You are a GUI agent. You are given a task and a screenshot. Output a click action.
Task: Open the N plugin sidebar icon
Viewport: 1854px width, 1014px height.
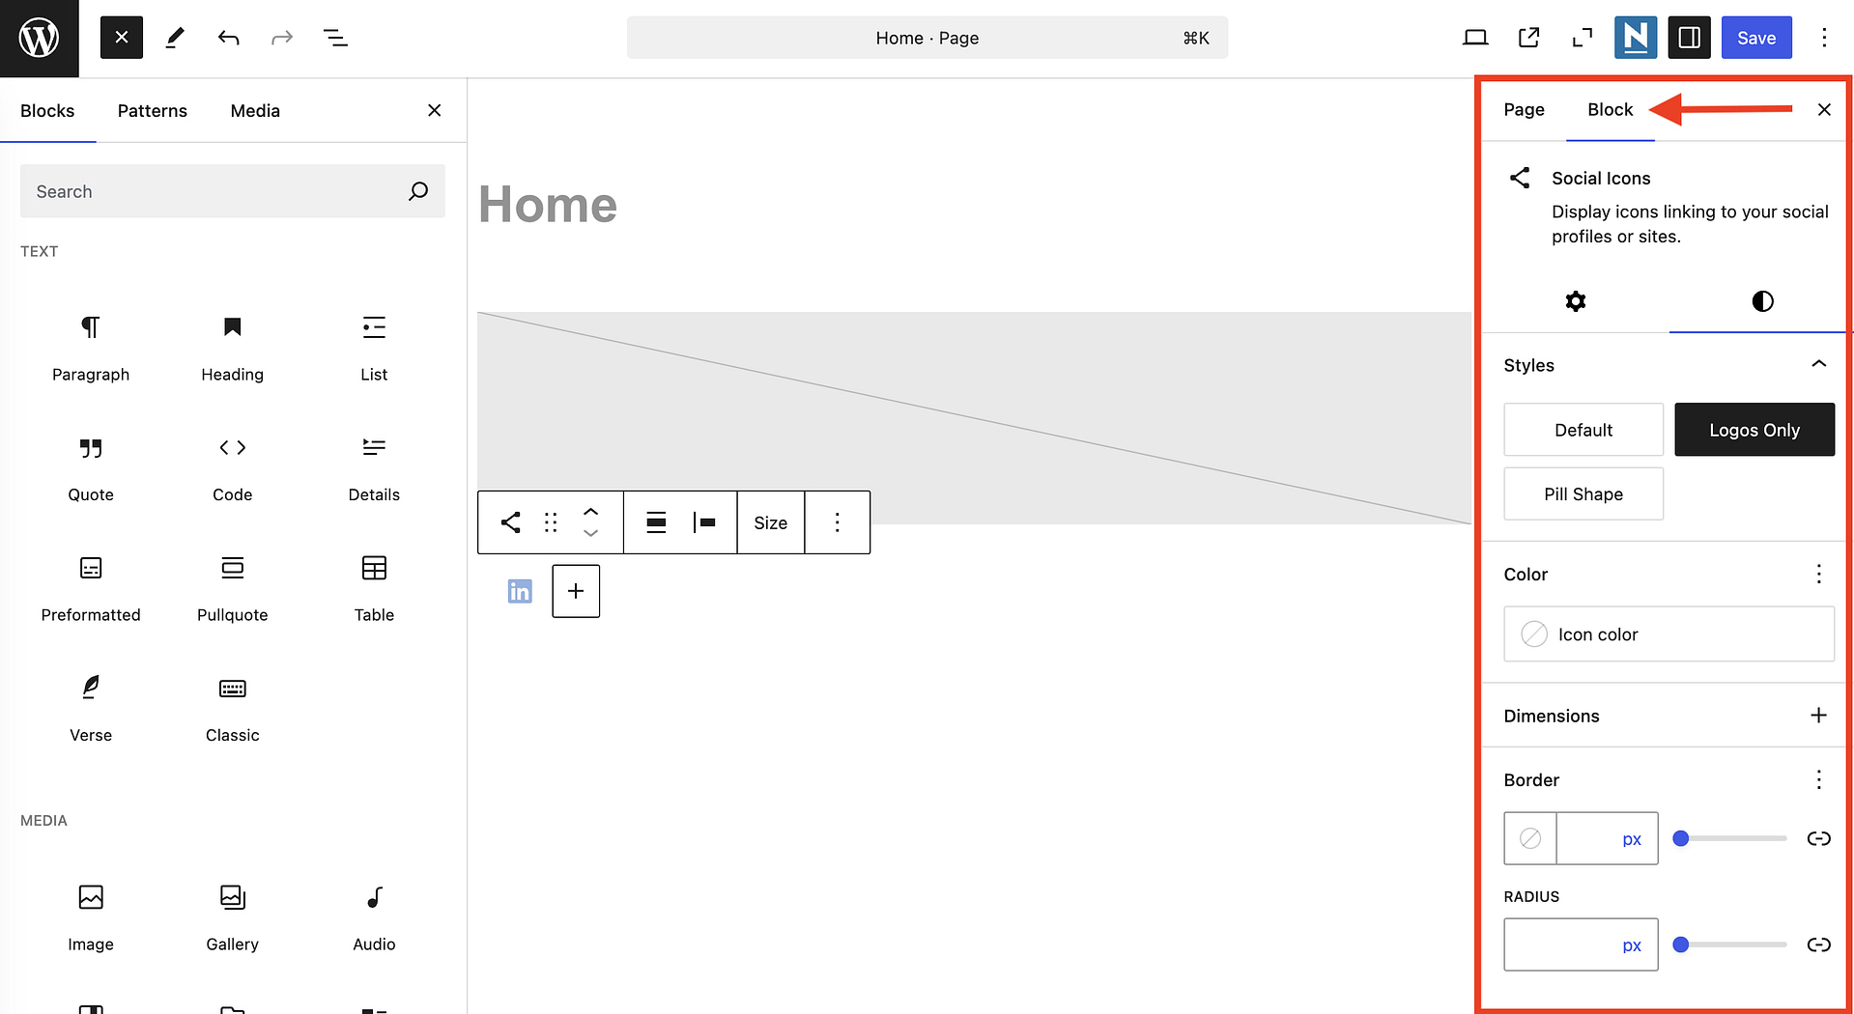click(x=1636, y=38)
